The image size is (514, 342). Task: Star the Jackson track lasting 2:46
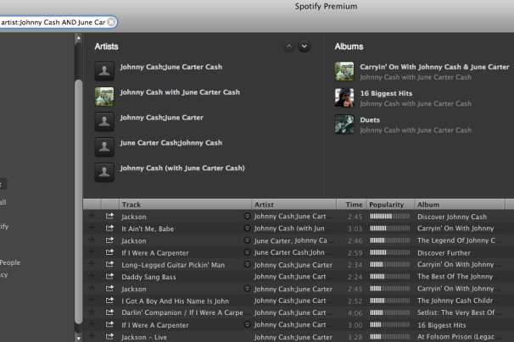click(92, 240)
